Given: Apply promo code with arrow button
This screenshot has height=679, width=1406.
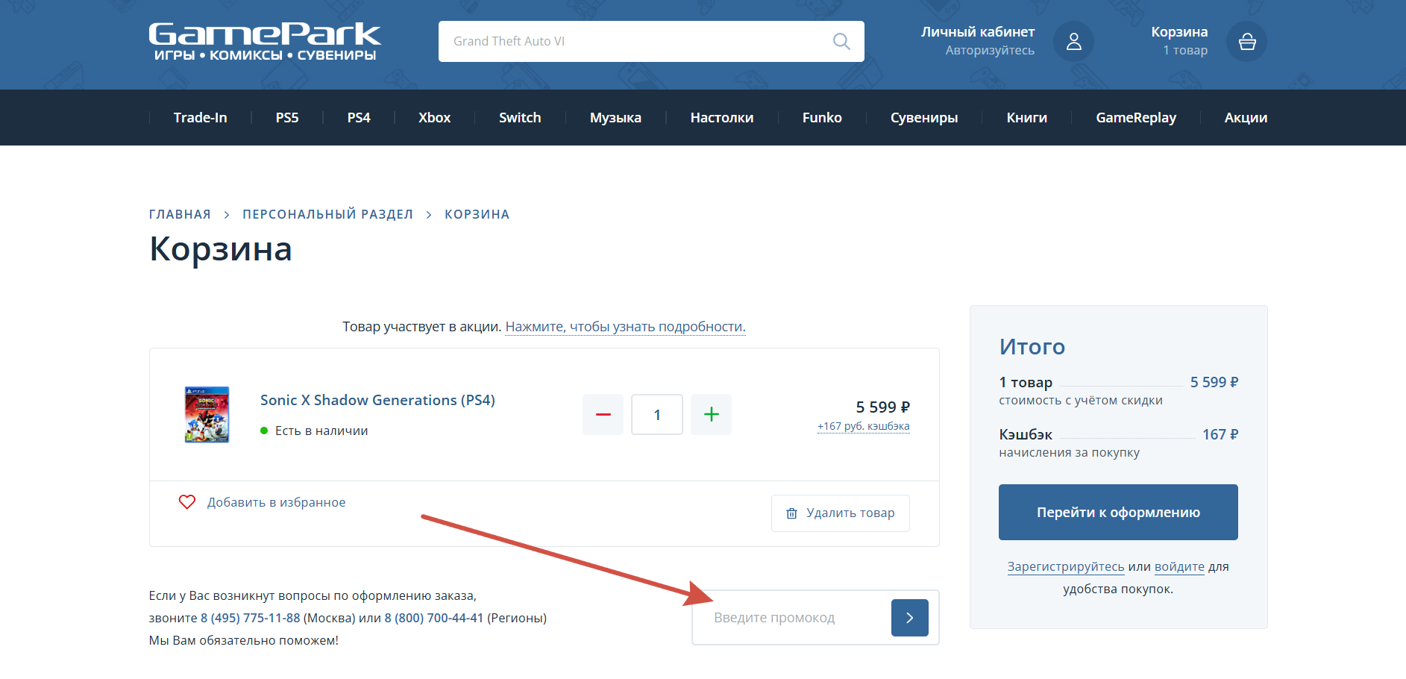Looking at the screenshot, I should 910,618.
